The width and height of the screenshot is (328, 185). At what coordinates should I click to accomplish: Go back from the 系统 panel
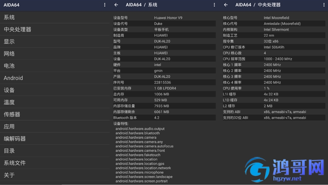pos(116,5)
